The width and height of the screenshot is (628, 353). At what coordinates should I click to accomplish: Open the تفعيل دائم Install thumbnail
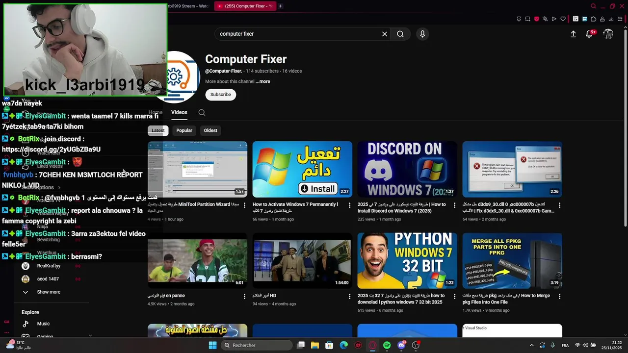pyautogui.click(x=302, y=169)
